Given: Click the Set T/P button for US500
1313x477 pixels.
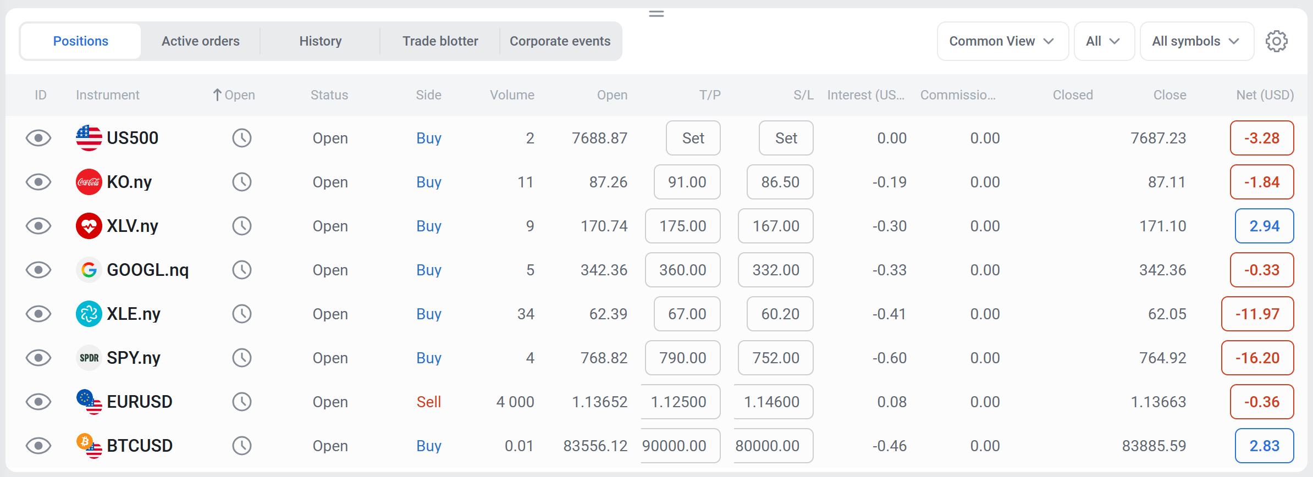Looking at the screenshot, I should tap(693, 138).
